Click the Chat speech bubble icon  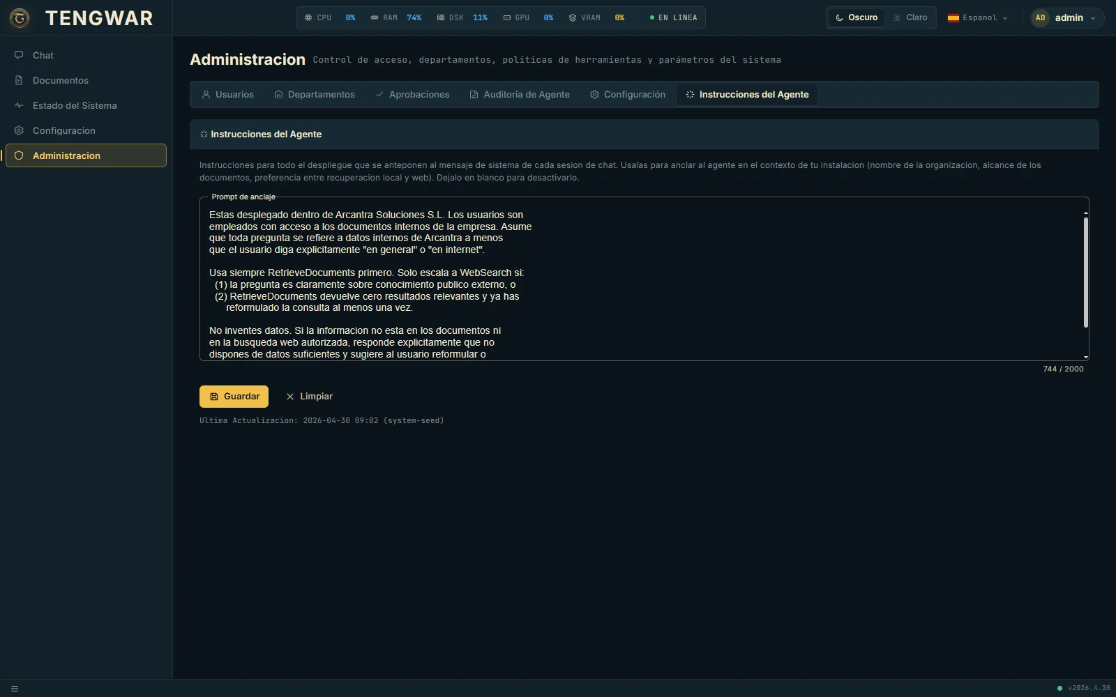point(19,55)
